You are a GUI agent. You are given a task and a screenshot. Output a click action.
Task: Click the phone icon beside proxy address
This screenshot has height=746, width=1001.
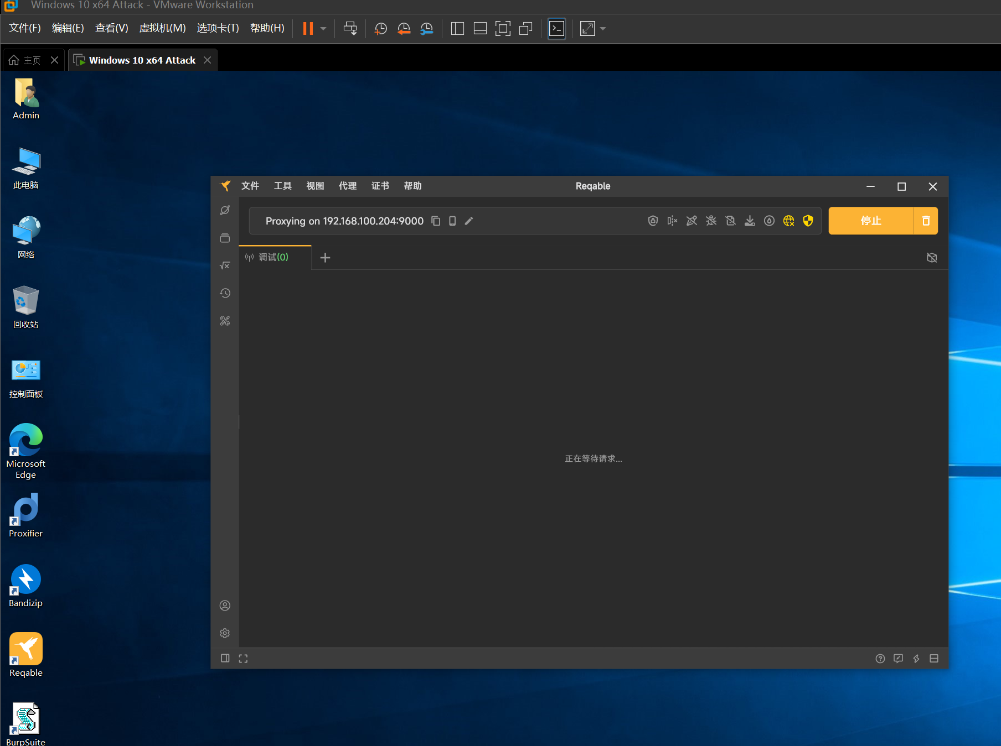click(452, 221)
